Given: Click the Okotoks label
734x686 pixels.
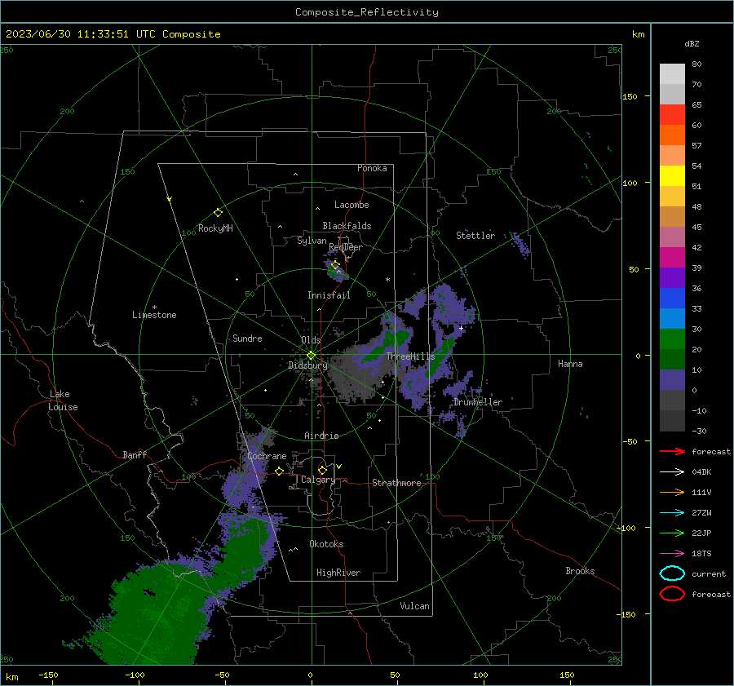Looking at the screenshot, I should pyautogui.click(x=326, y=544).
